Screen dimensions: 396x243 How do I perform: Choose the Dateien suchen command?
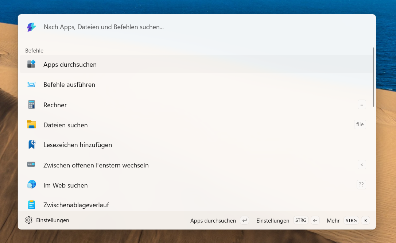(196, 125)
